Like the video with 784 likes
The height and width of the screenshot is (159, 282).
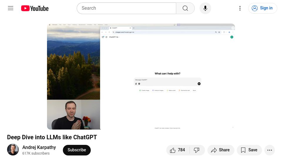178,150
